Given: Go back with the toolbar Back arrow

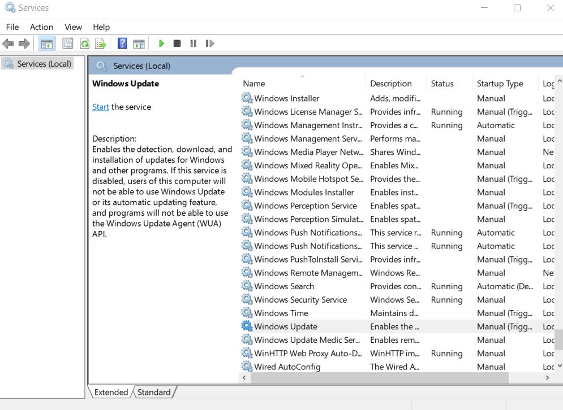Looking at the screenshot, I should (8, 43).
